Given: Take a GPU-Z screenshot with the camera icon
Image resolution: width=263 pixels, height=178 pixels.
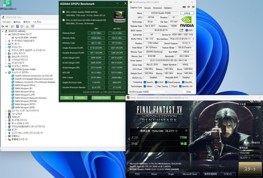Looking at the screenshot, I should coord(184,7).
